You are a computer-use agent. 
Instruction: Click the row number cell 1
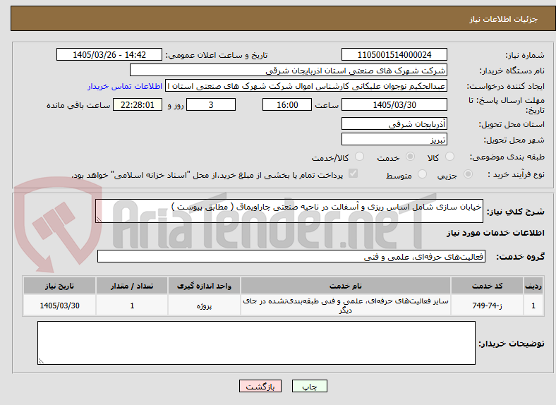(533, 306)
